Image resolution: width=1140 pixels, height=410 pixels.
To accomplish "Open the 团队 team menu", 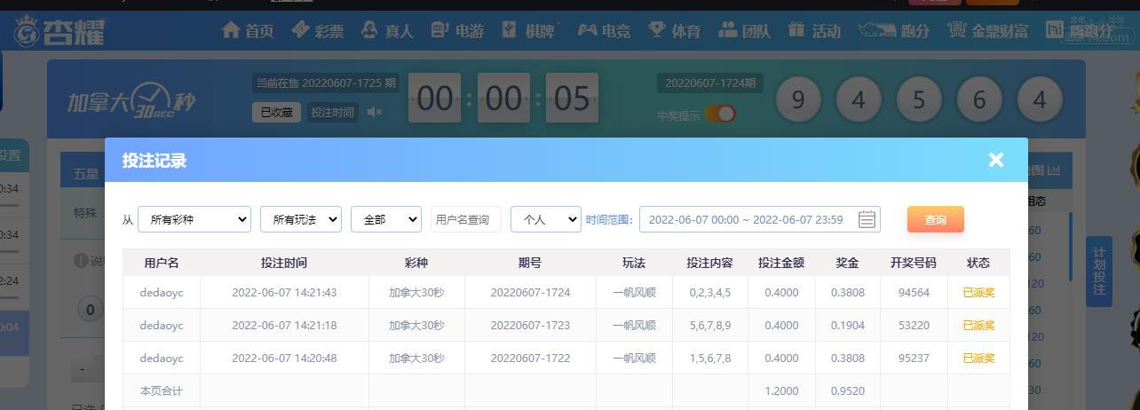I will click(x=744, y=30).
